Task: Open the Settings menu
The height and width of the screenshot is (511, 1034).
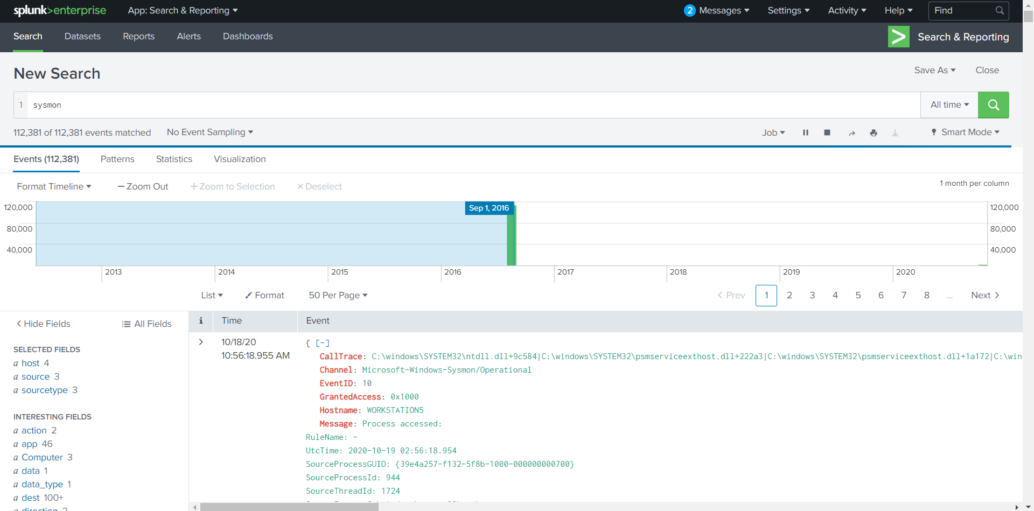Action: click(788, 10)
